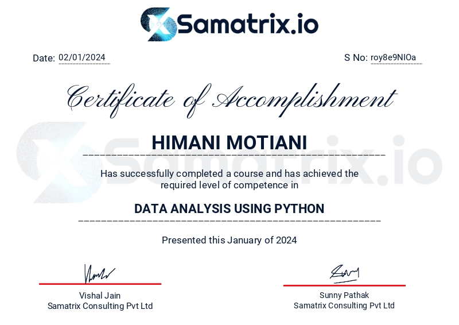Click the "Has successfully completed a course" line
Image resolution: width=459 pixels, height=325 pixels.
(x=229, y=173)
